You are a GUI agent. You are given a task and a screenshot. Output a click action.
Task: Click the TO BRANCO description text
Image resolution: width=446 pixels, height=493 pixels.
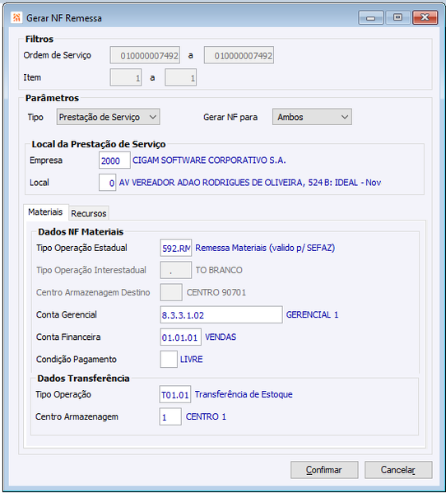(x=219, y=270)
